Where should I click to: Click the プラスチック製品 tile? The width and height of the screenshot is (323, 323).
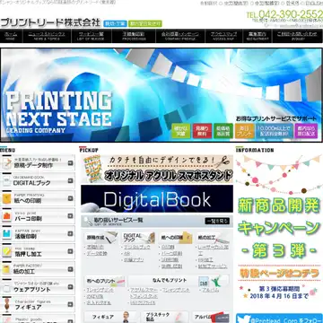pyautogui.click(x=165, y=317)
